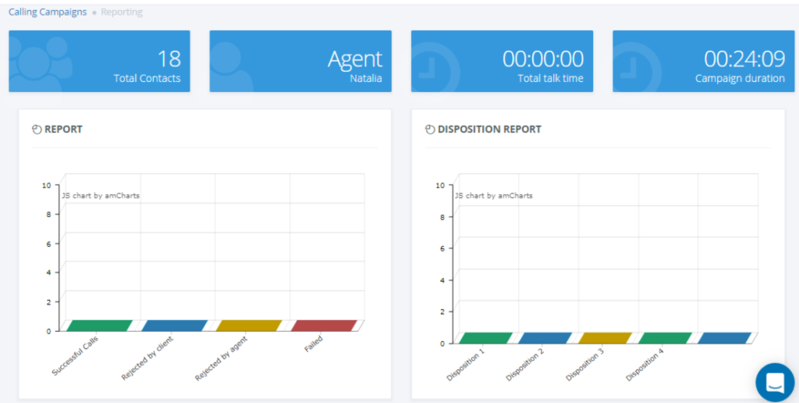Click the DISPOSITION REPORT panel heading
799x403 pixels.
(x=489, y=130)
